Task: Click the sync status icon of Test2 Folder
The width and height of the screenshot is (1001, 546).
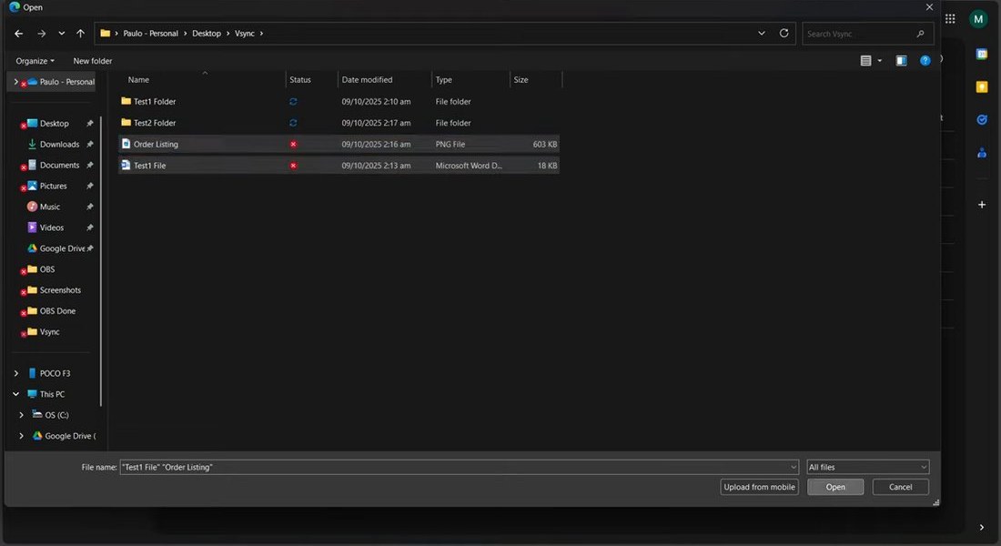Action: pos(293,123)
